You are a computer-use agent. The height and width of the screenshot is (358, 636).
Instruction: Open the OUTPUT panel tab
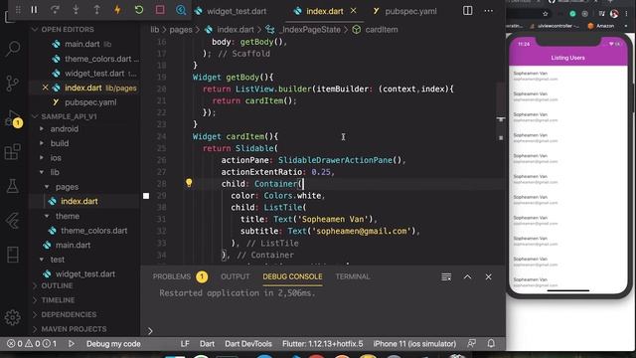click(235, 276)
